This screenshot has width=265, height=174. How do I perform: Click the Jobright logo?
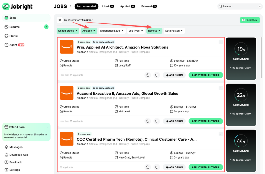tap(17, 6)
